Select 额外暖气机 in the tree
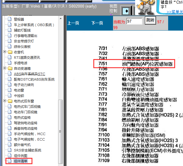Viewport: 183px width, 166px height. 22,145
